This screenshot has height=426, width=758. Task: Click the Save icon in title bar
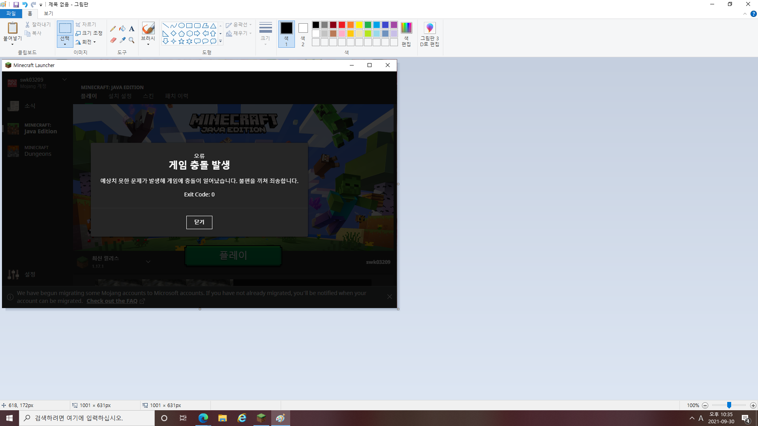16,4
